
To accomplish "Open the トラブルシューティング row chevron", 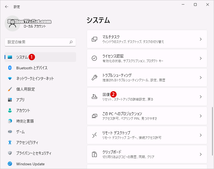I will [201, 78].
